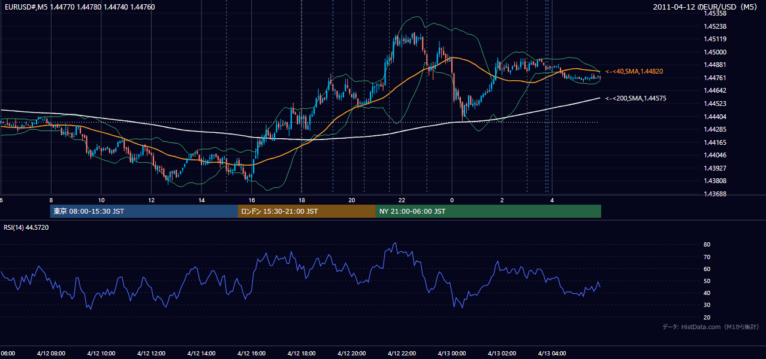Click the 4/12 22:00 time label
766x359 pixels.
[402, 354]
